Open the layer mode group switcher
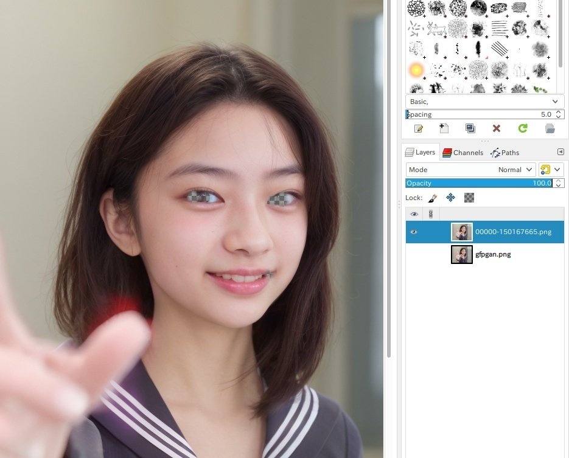This screenshot has width=569, height=458. pos(551,170)
